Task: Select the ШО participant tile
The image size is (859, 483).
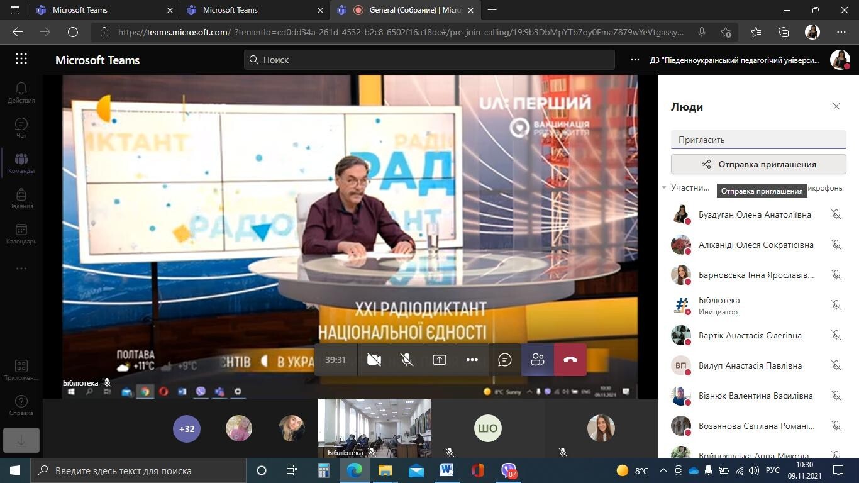Action: pyautogui.click(x=488, y=429)
